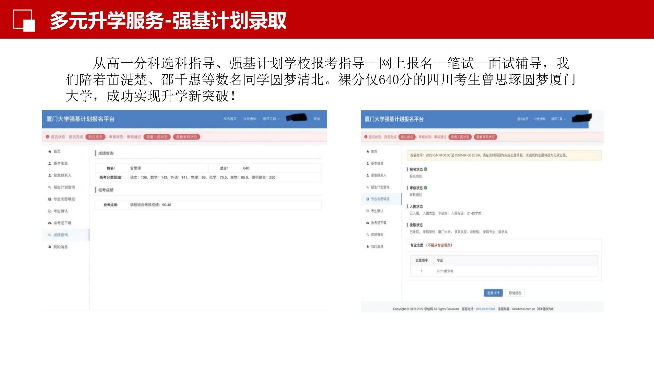Click the home icon in right screenshot sidebar
The image size is (654, 368).
click(x=368, y=152)
